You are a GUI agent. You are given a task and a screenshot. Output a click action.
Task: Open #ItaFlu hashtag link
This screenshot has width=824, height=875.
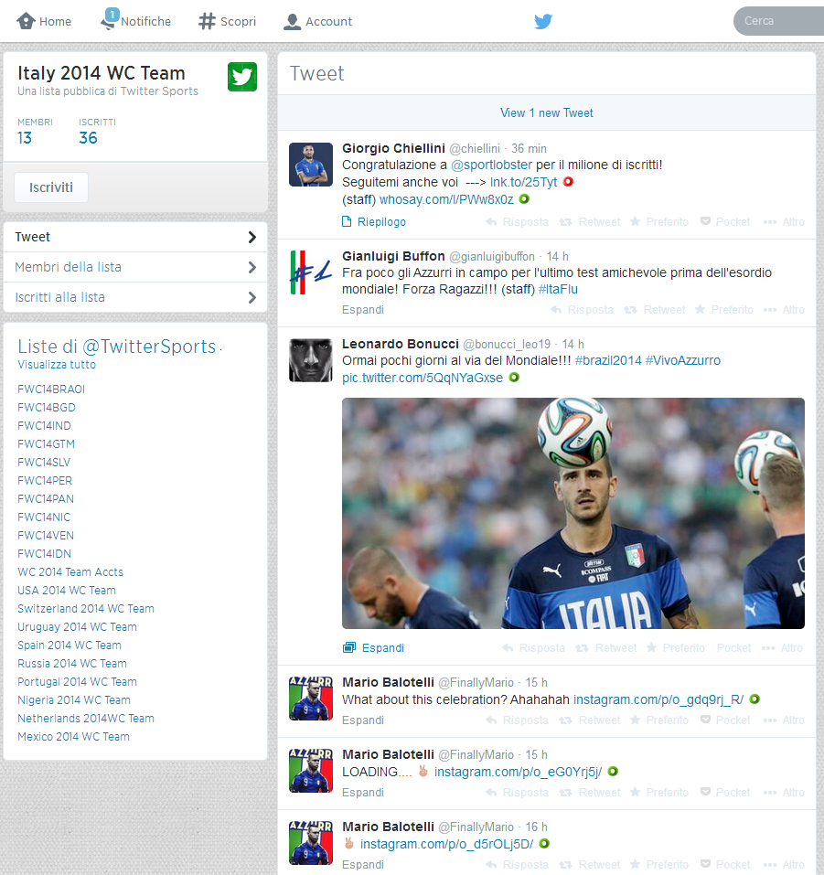point(558,289)
